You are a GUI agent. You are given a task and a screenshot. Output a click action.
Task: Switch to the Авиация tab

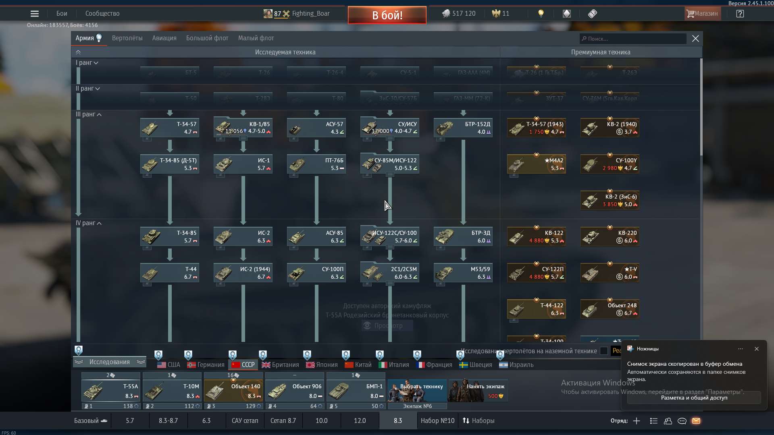tap(164, 38)
